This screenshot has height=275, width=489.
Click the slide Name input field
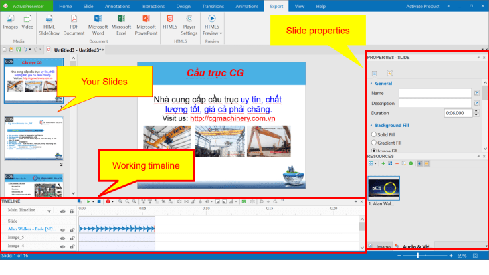[x=435, y=93]
